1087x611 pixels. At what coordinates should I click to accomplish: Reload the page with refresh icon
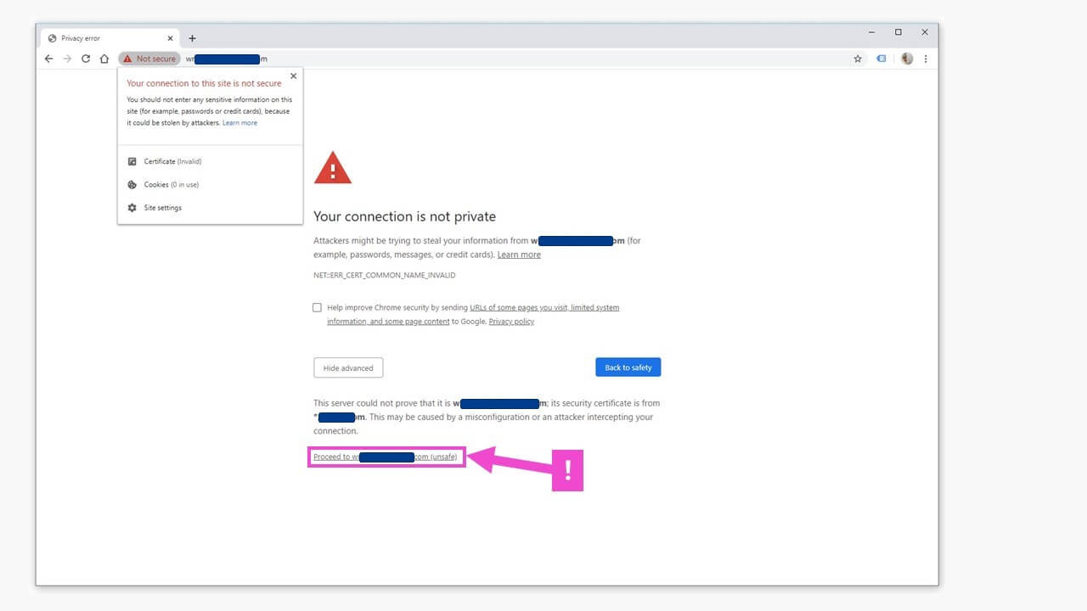(86, 59)
